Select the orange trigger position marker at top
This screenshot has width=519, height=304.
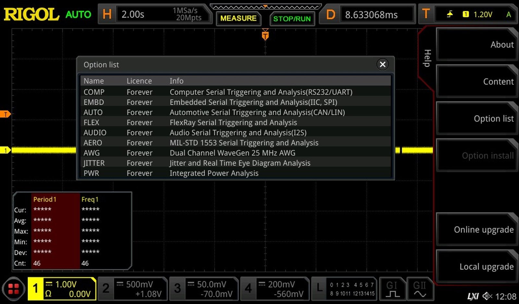click(265, 35)
